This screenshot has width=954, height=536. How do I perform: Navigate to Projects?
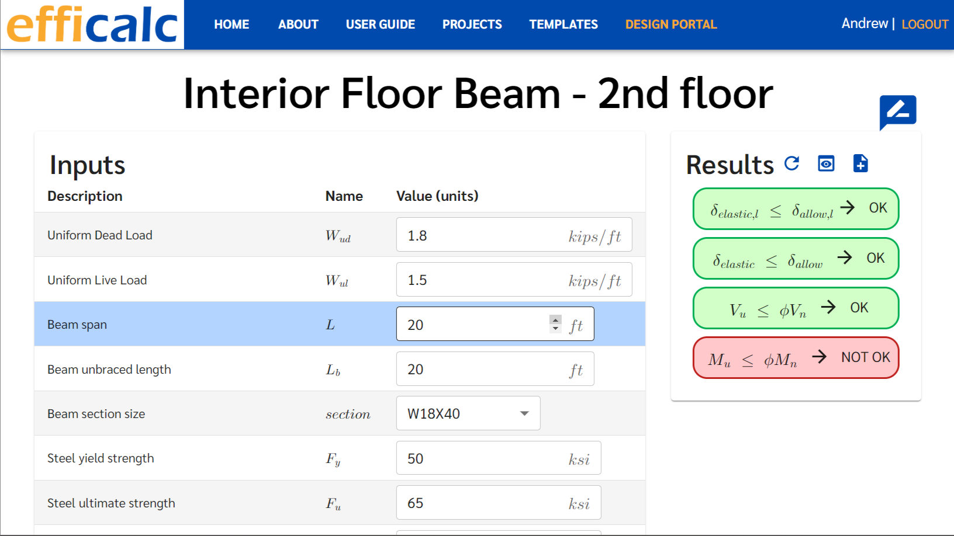[472, 25]
